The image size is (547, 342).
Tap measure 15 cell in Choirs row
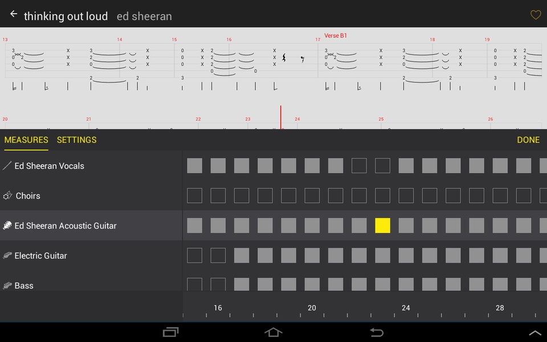(x=195, y=196)
